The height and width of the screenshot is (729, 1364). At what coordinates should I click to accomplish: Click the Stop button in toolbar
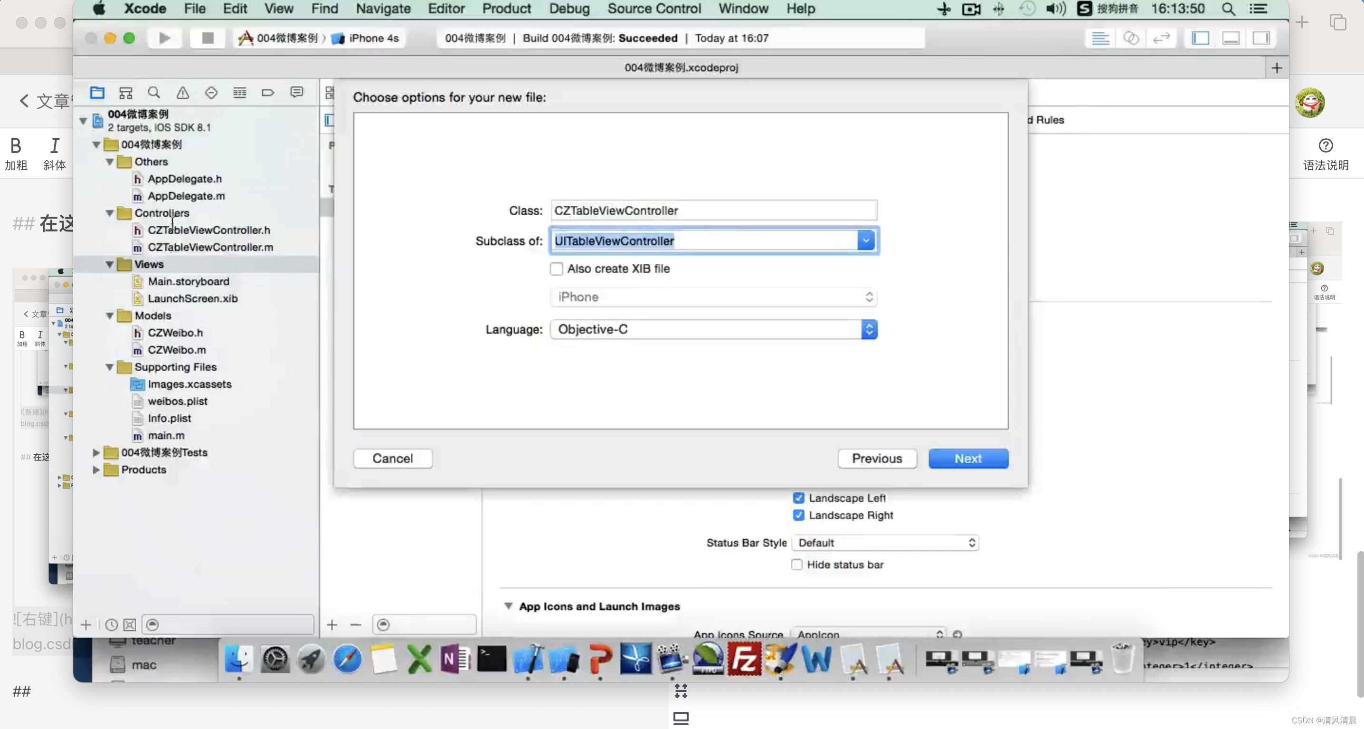206,38
